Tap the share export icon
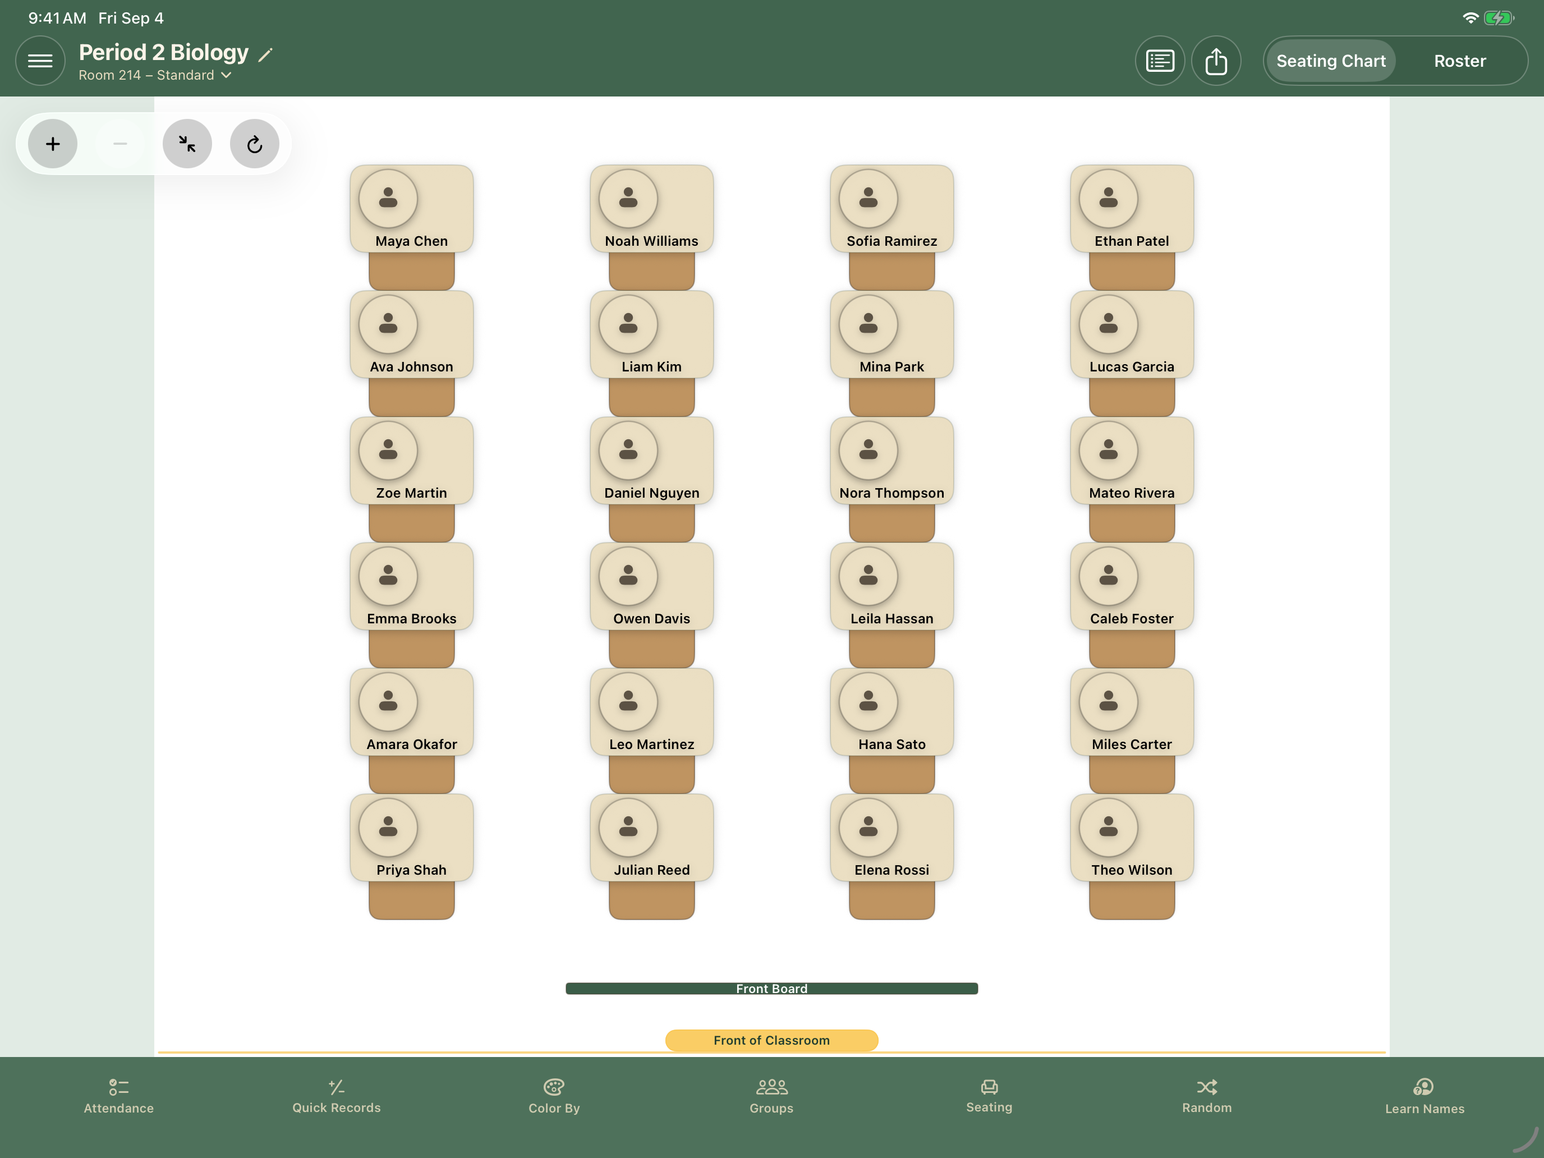Screen dimensions: 1544x1158 click(x=1216, y=61)
